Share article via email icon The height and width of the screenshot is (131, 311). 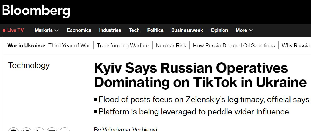(x=52, y=130)
